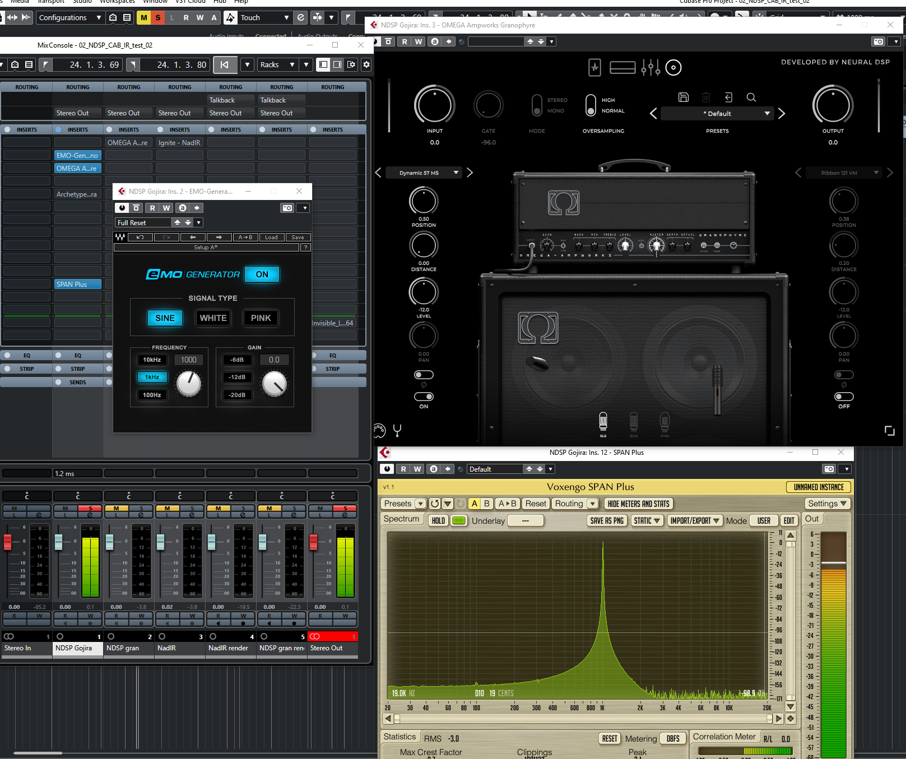This screenshot has width=906, height=759.
Task: Open the cab speaker section icon
Action: (673, 68)
